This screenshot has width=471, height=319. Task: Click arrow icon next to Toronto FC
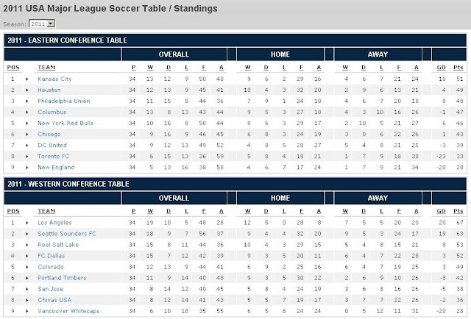[x=27, y=157]
